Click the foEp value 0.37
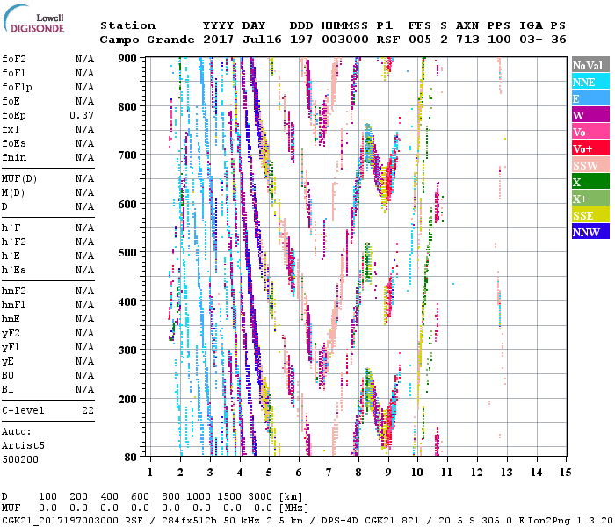The image size is (615, 527). click(82, 115)
